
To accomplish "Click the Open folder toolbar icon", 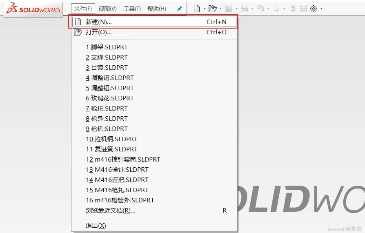I will [213, 9].
